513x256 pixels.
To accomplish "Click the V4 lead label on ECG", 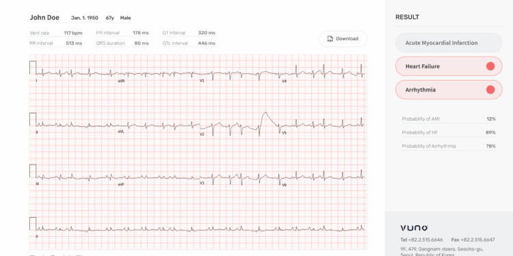I will coord(285,81).
